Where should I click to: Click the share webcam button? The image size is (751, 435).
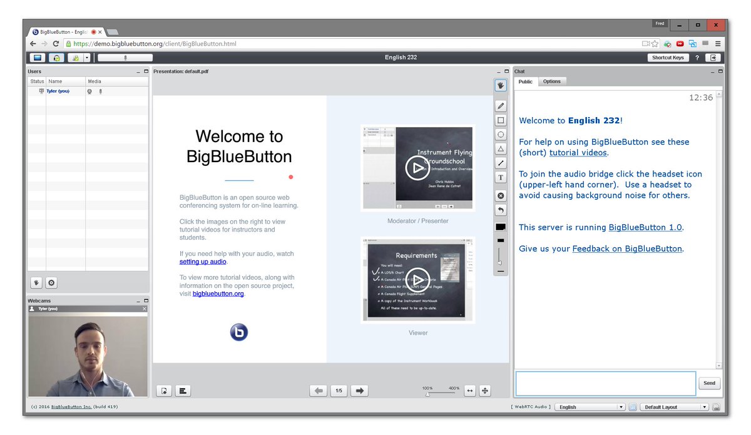75,58
